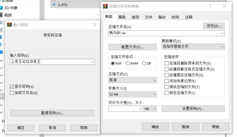Uncheck the 显示密码 checkbox
Viewport: 237px width, 137px height.
[x=12, y=87]
